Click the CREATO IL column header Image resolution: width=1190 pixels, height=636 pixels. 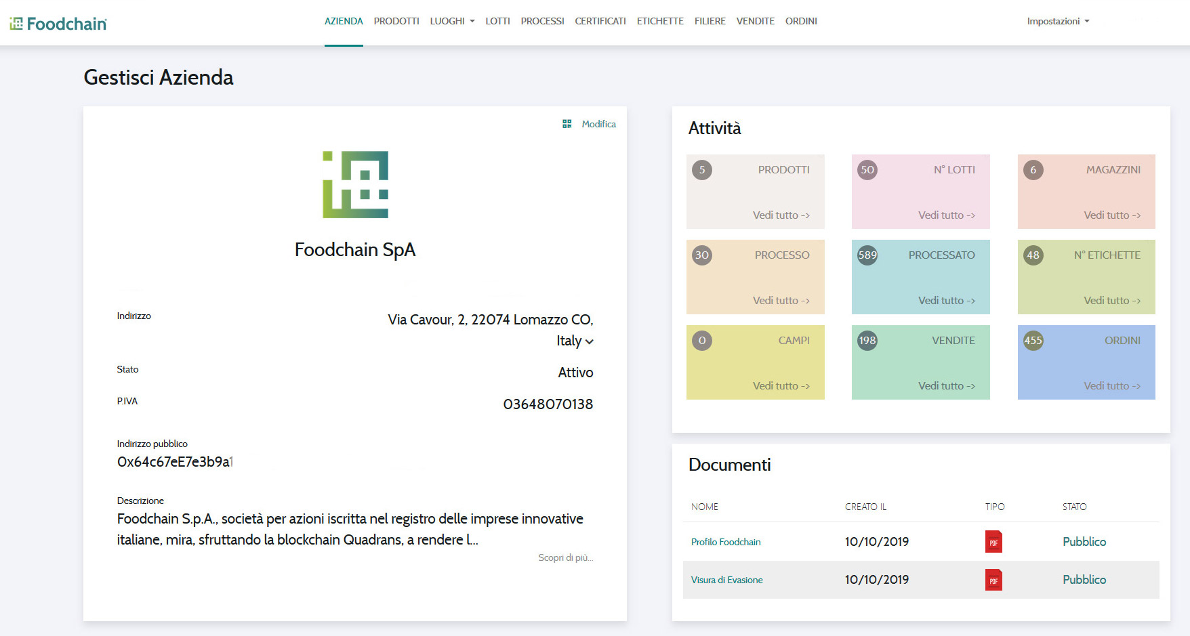click(865, 507)
